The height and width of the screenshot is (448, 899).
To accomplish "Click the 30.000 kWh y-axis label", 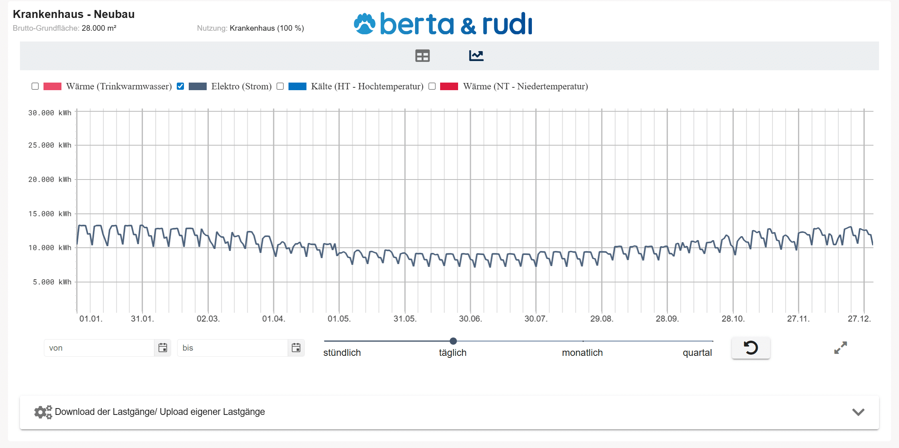I will coord(50,113).
